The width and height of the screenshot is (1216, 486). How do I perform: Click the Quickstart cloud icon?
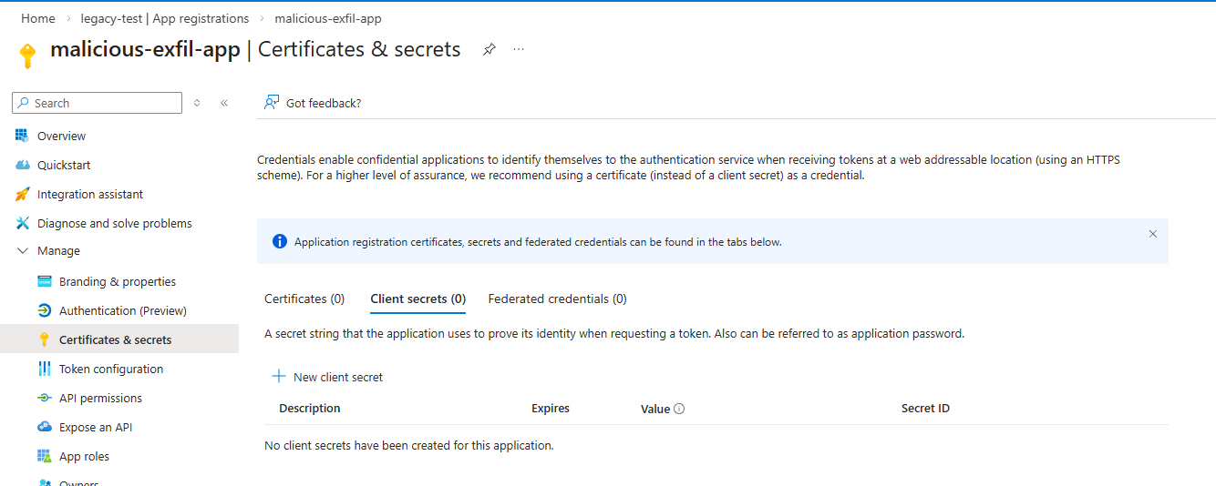click(x=22, y=165)
